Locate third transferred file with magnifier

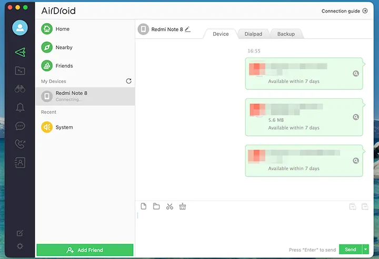pyautogui.click(x=356, y=161)
